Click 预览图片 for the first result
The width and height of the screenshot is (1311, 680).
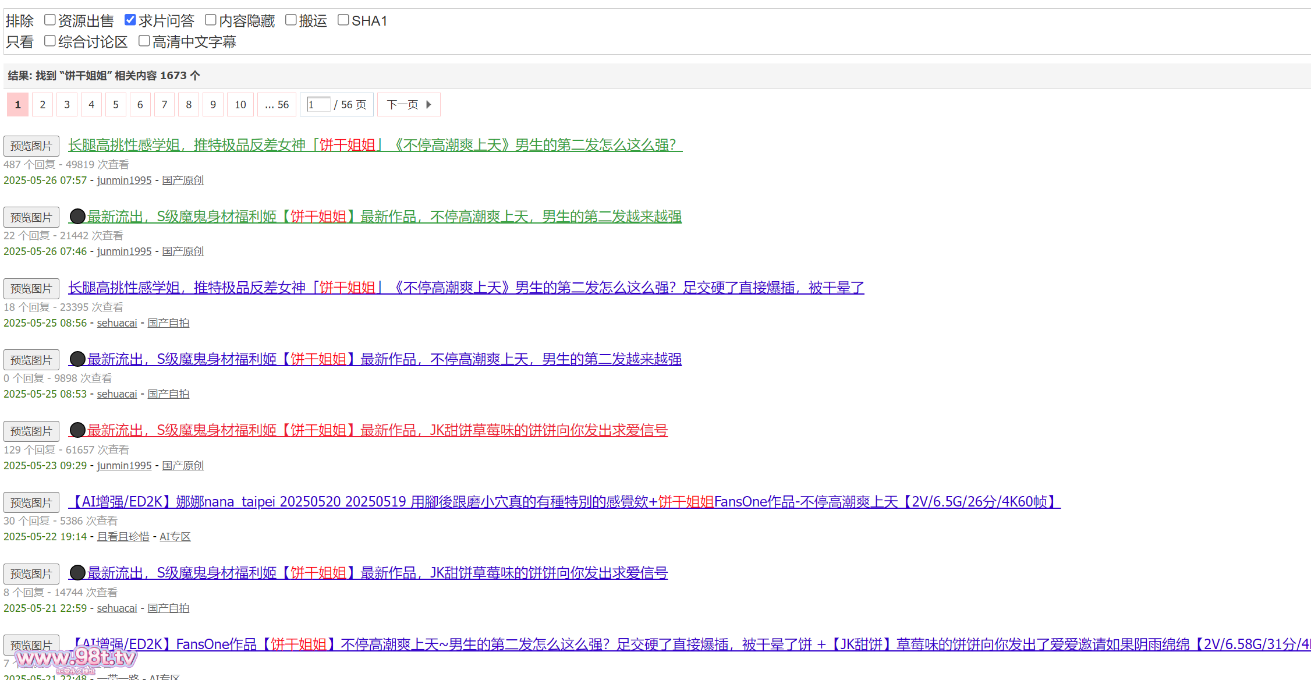(x=31, y=146)
